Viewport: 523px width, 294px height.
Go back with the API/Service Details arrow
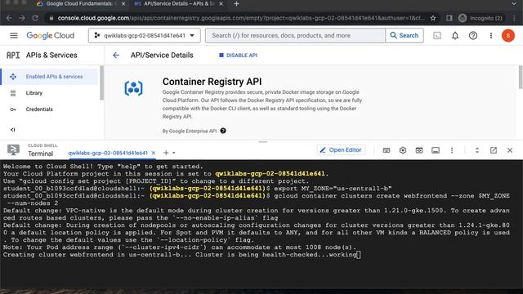[x=116, y=56]
